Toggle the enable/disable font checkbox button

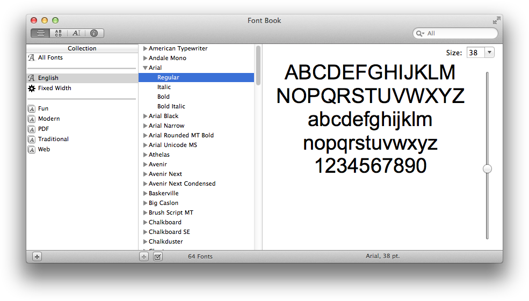(x=157, y=256)
